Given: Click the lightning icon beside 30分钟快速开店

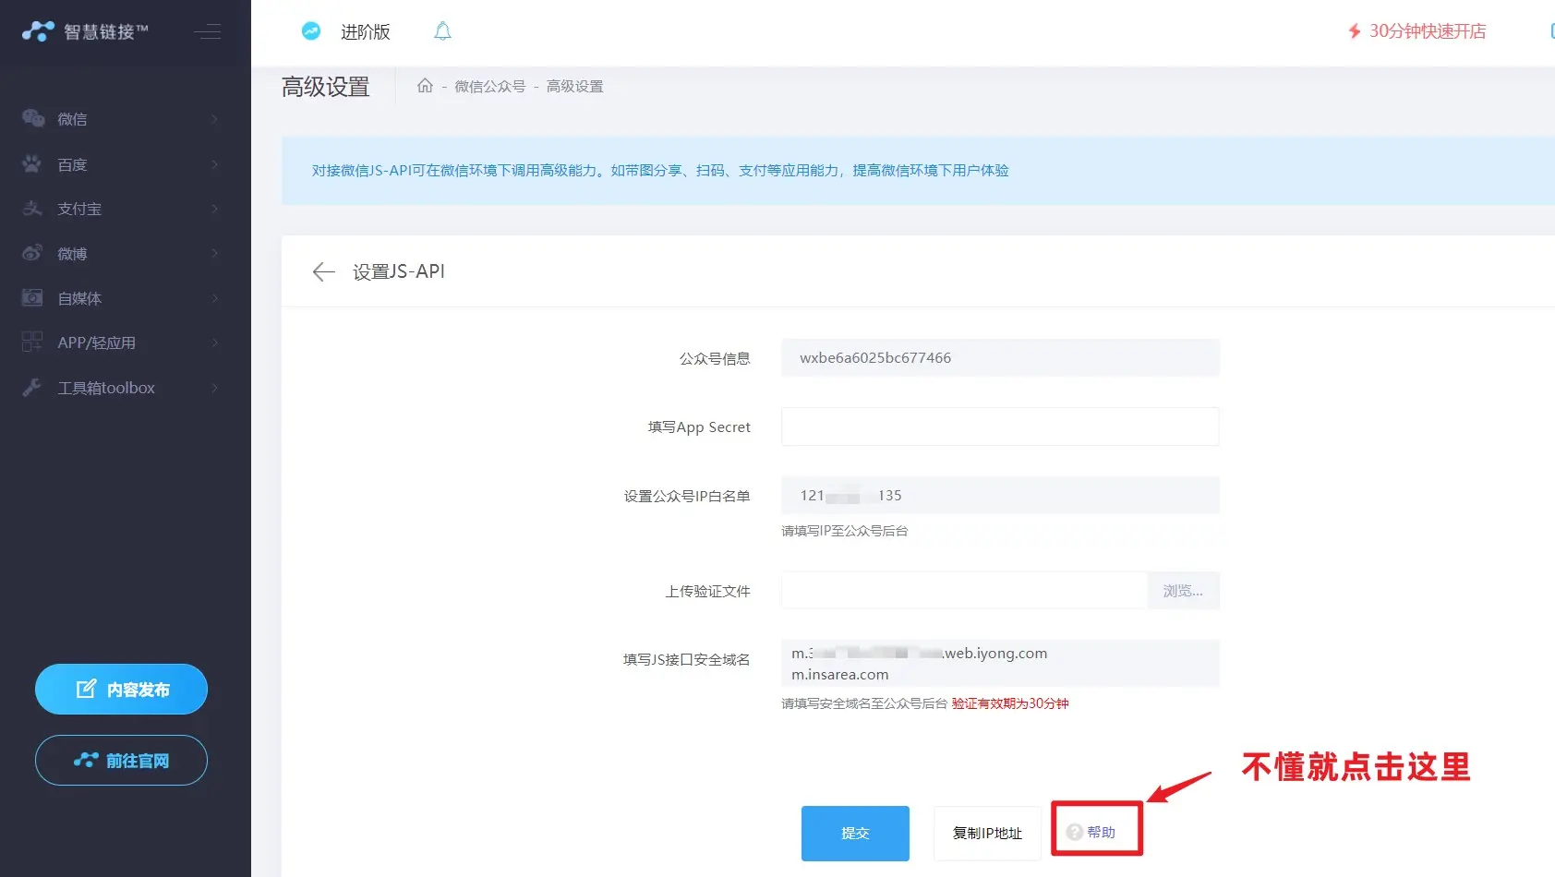Looking at the screenshot, I should (x=1354, y=31).
